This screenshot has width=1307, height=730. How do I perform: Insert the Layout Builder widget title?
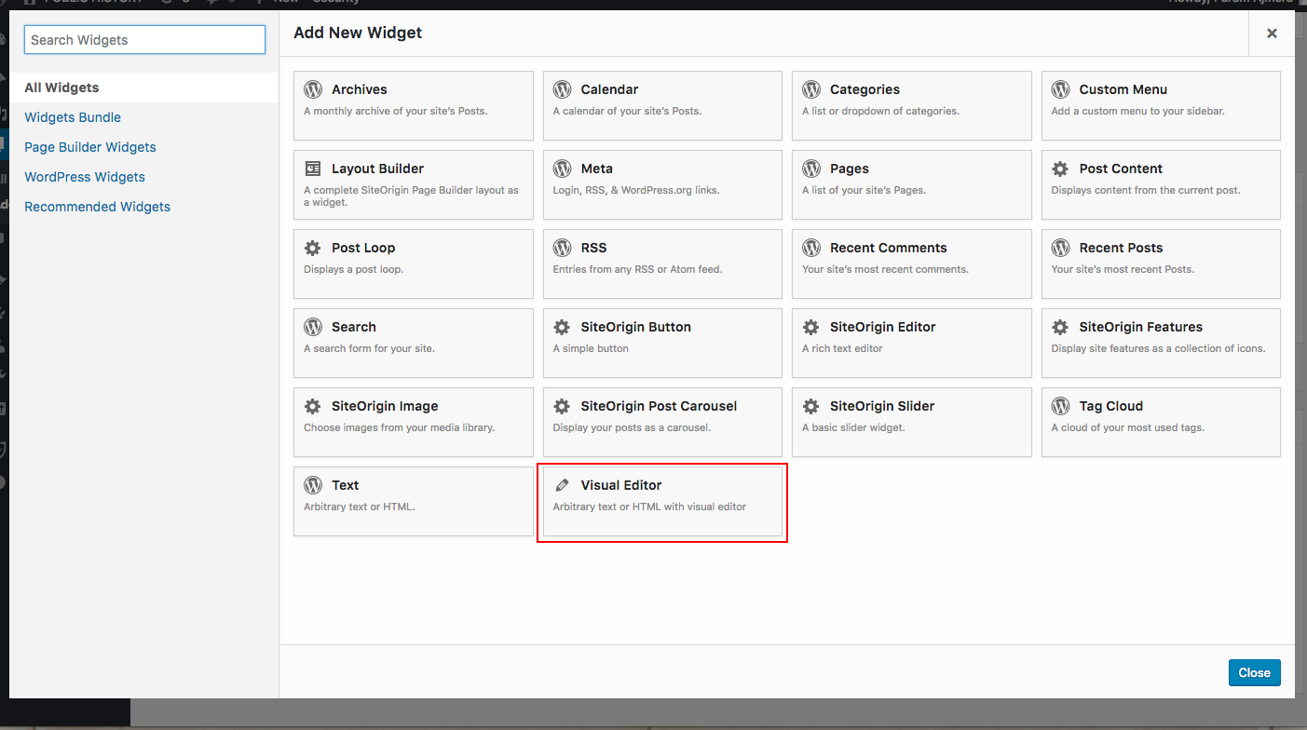pyautogui.click(x=377, y=169)
